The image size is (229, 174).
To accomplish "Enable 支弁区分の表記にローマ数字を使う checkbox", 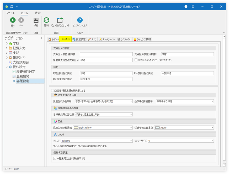I will pyautogui.click(x=136, y=60).
